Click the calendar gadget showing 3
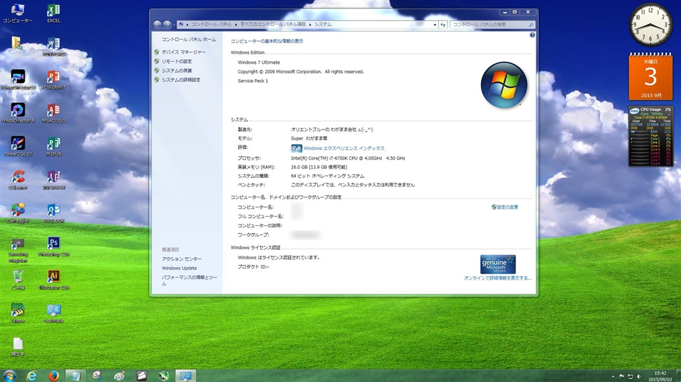 click(x=650, y=76)
